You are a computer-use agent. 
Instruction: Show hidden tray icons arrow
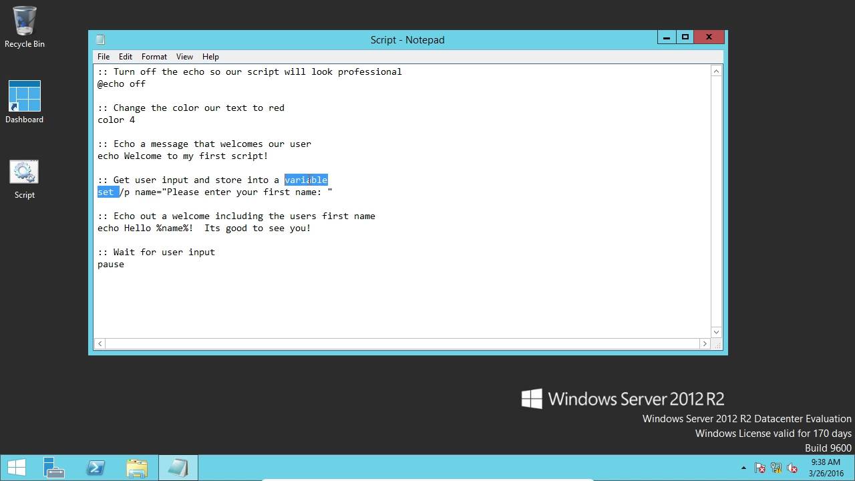tap(743, 468)
